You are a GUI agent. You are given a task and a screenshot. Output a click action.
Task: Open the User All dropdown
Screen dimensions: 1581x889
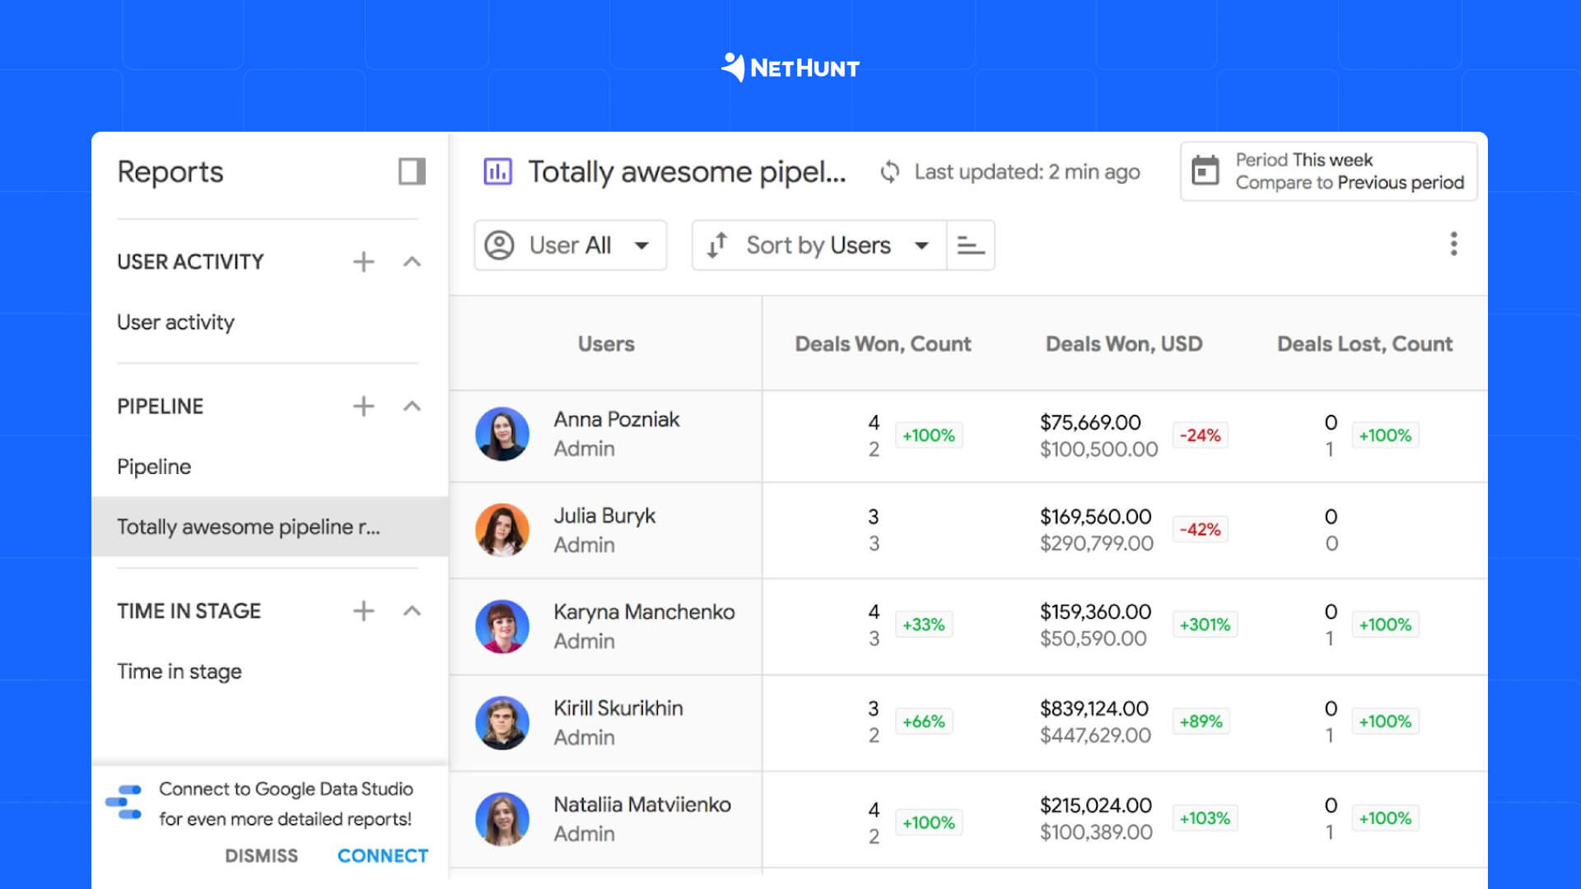(x=641, y=244)
